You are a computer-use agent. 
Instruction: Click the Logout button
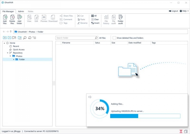pos(173,11)
